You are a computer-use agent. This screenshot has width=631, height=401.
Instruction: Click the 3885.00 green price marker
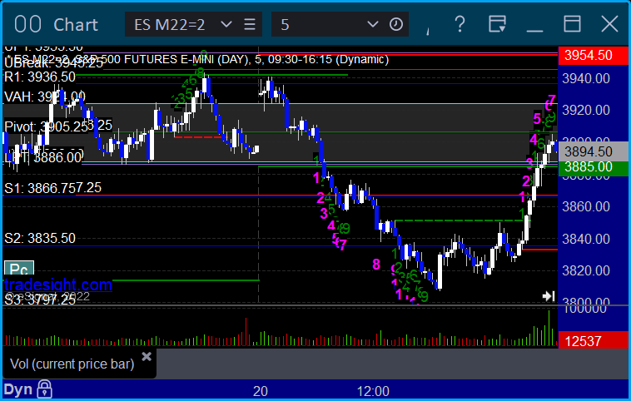(594, 167)
